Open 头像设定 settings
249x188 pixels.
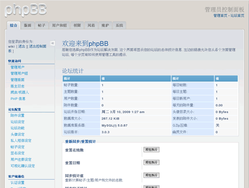click(17, 134)
